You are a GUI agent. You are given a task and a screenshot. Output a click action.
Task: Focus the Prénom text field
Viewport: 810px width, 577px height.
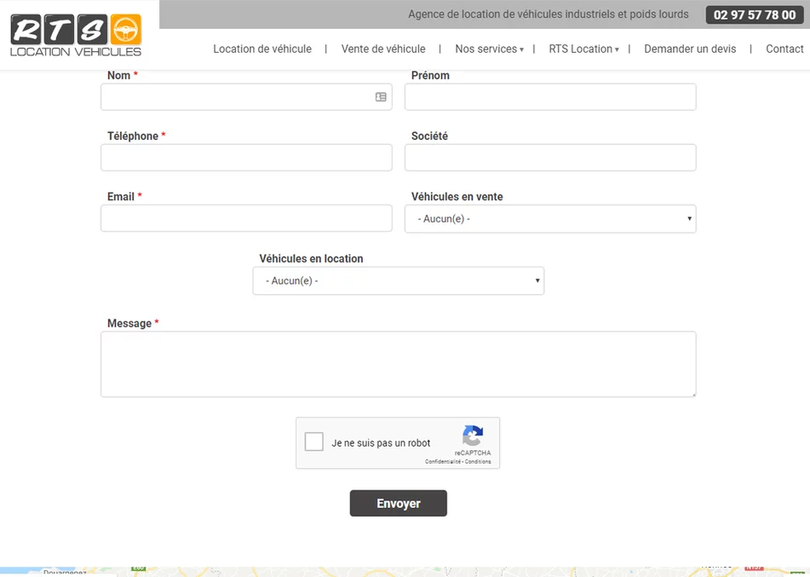550,97
